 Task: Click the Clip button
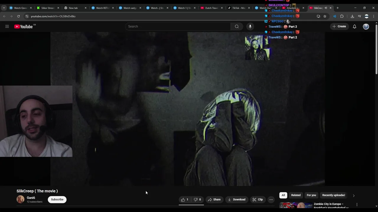pos(258,200)
